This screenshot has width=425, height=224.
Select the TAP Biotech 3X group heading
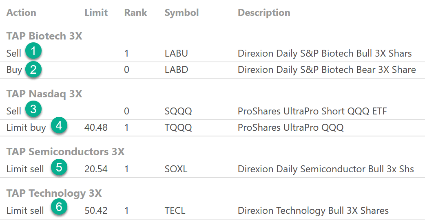point(44,36)
